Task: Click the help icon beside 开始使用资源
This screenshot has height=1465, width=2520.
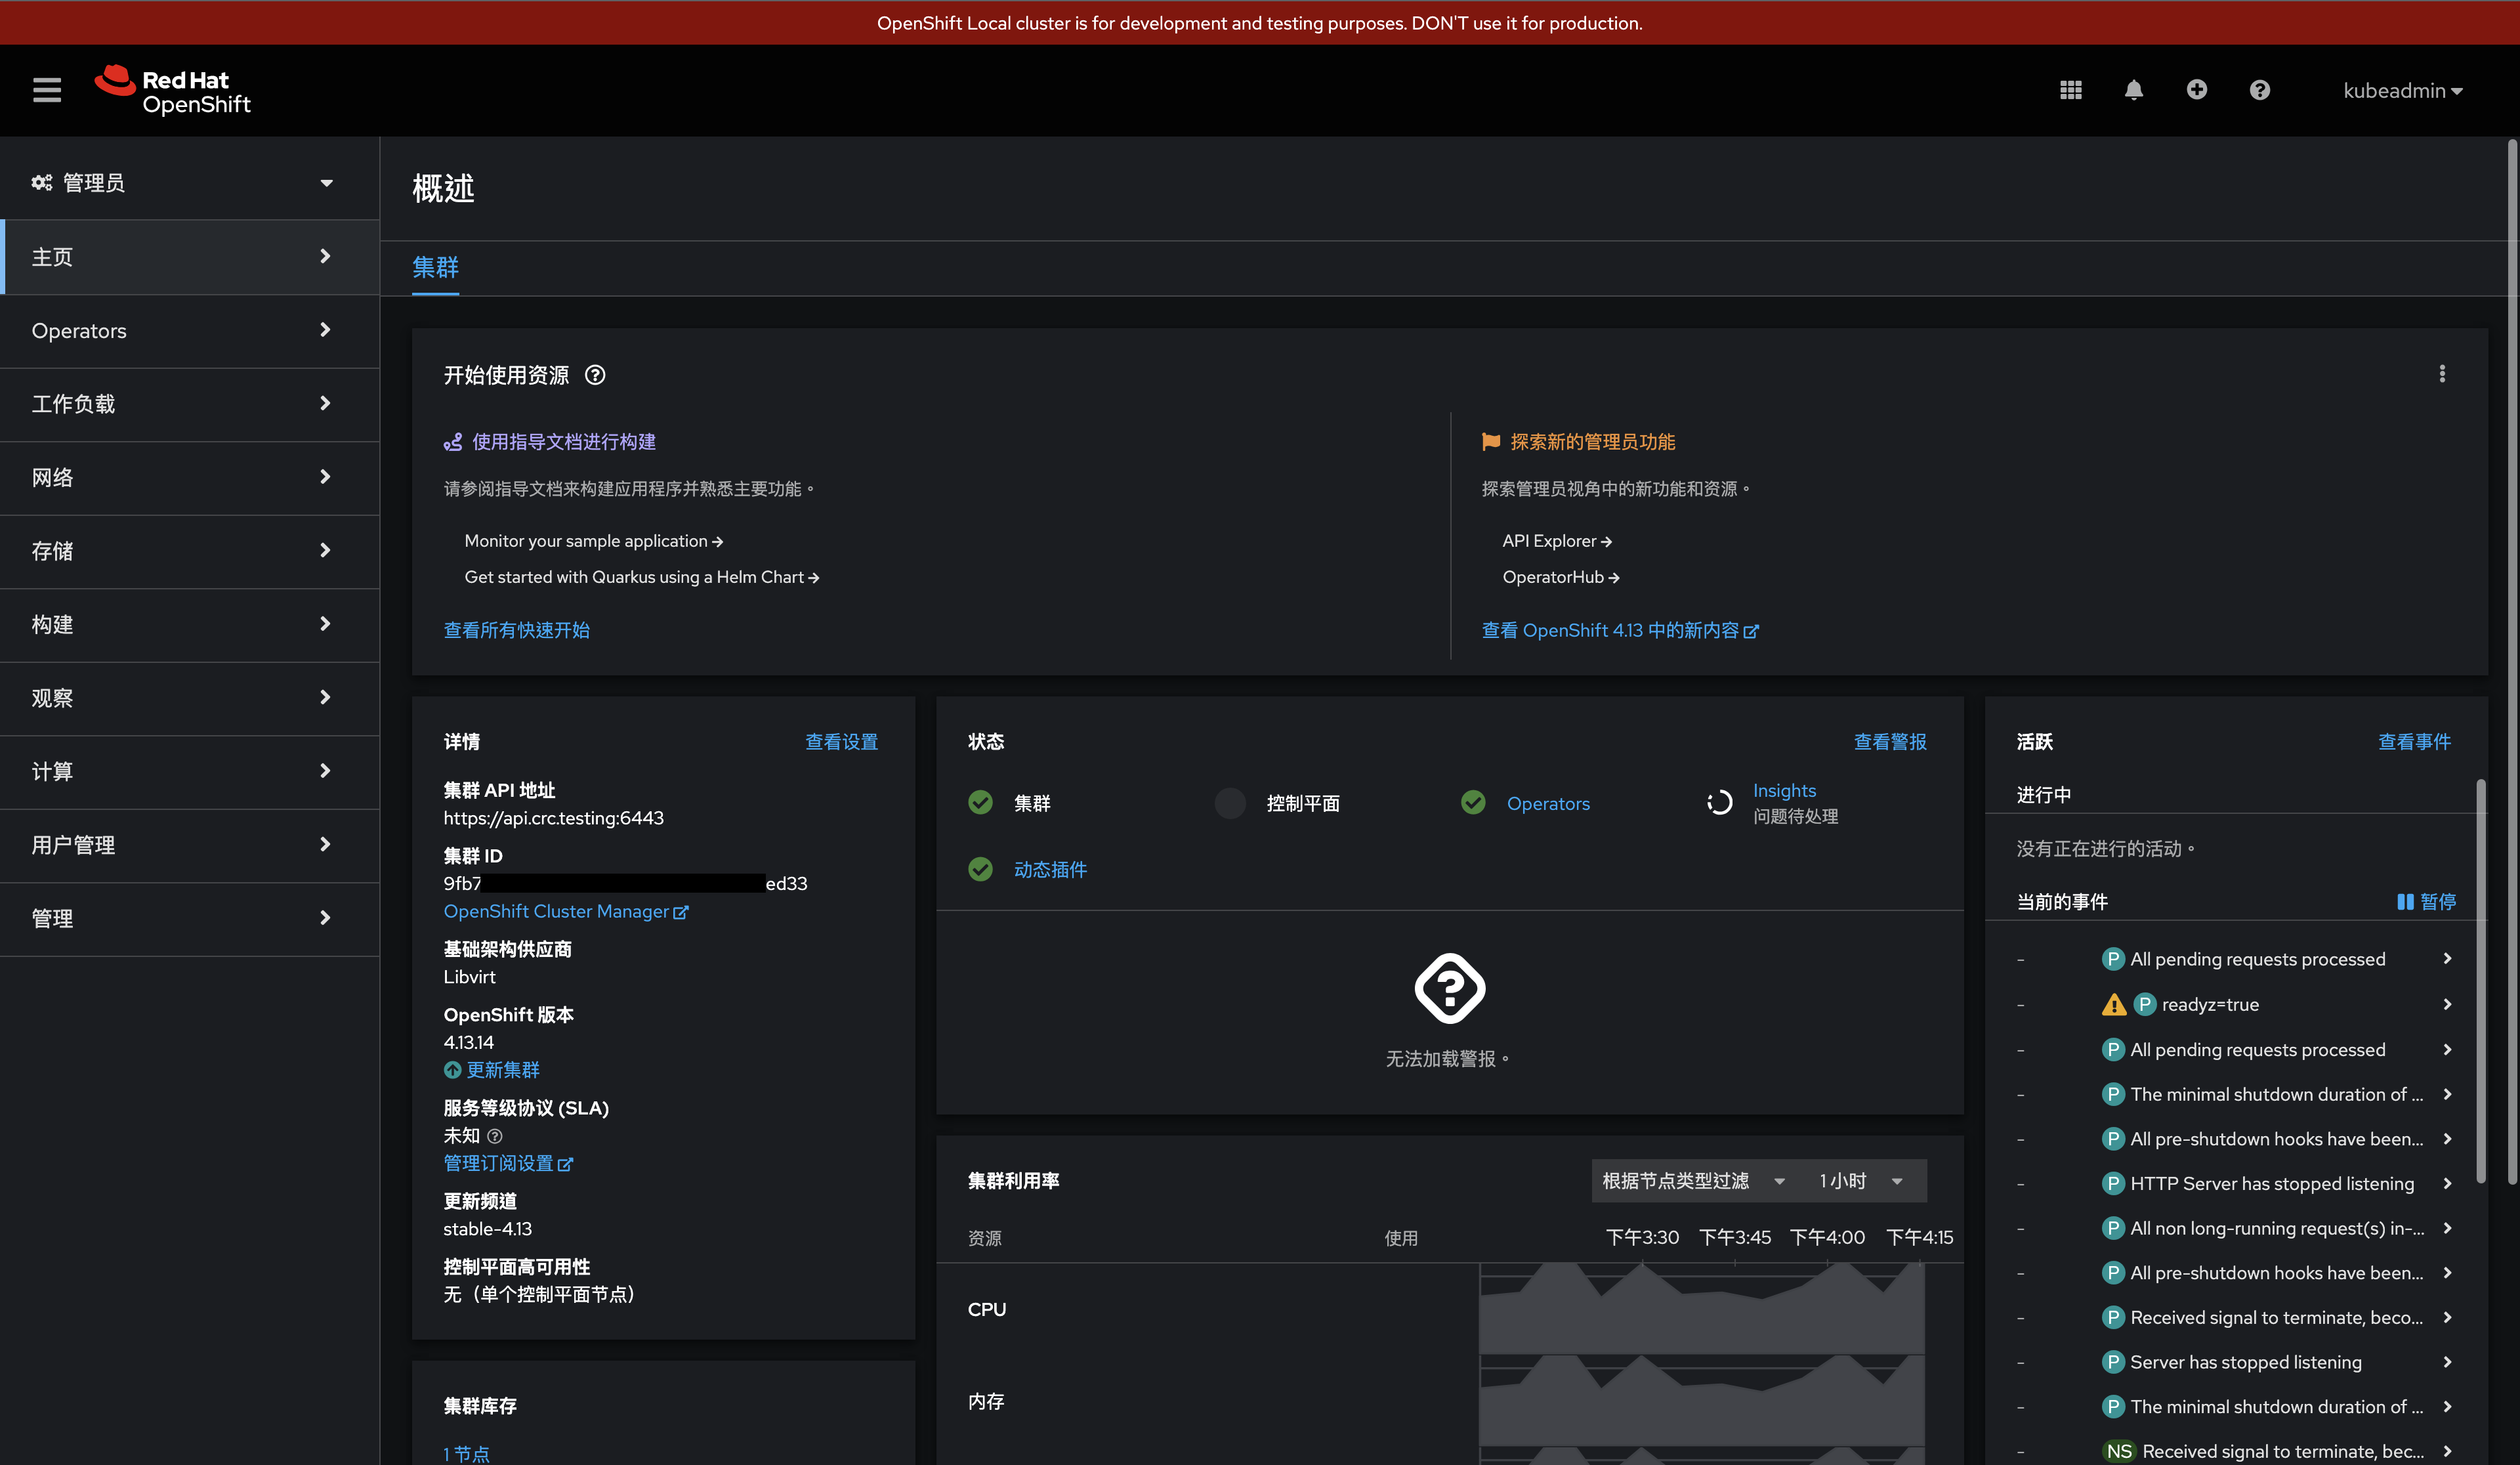Action: coord(595,375)
